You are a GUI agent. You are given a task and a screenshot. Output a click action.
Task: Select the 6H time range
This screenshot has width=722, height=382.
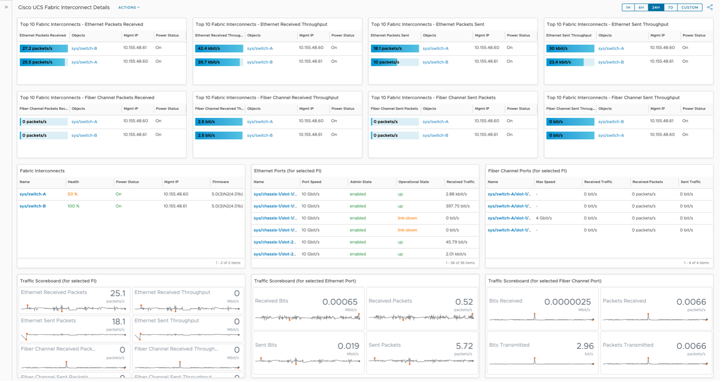(641, 7)
